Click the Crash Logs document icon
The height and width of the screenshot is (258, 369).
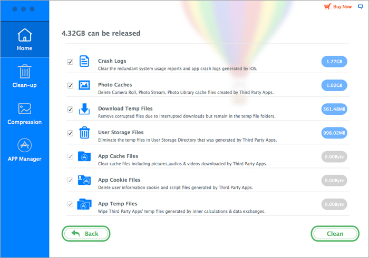(x=84, y=61)
